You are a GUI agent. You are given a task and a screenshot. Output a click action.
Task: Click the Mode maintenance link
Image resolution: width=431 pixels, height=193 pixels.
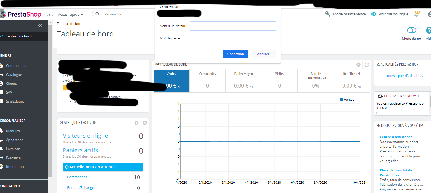(349, 14)
